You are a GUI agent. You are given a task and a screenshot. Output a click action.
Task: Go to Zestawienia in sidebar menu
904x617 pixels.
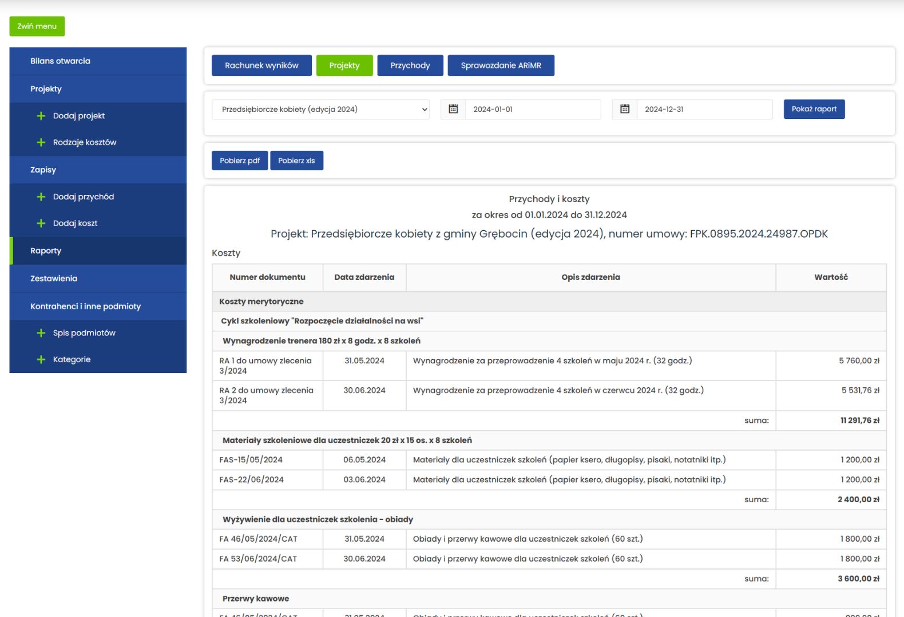(54, 279)
